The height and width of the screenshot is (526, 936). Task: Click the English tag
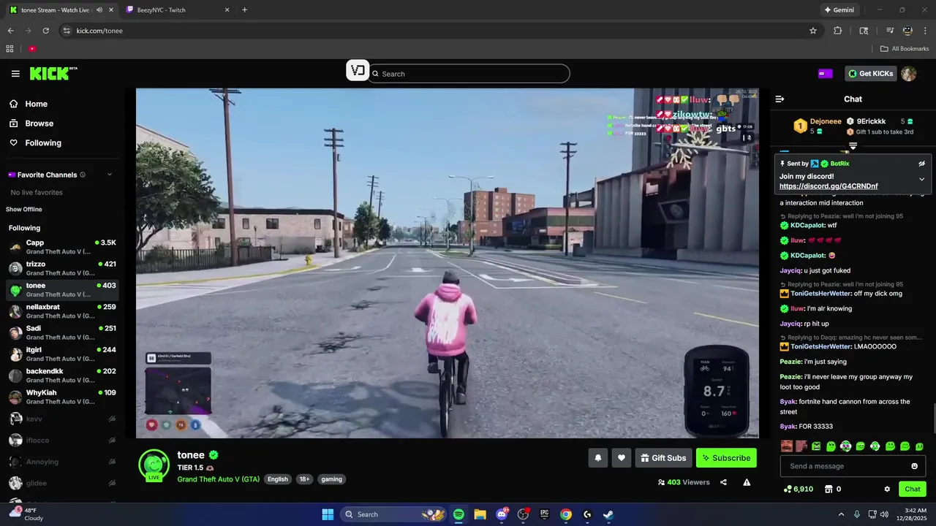(278, 479)
